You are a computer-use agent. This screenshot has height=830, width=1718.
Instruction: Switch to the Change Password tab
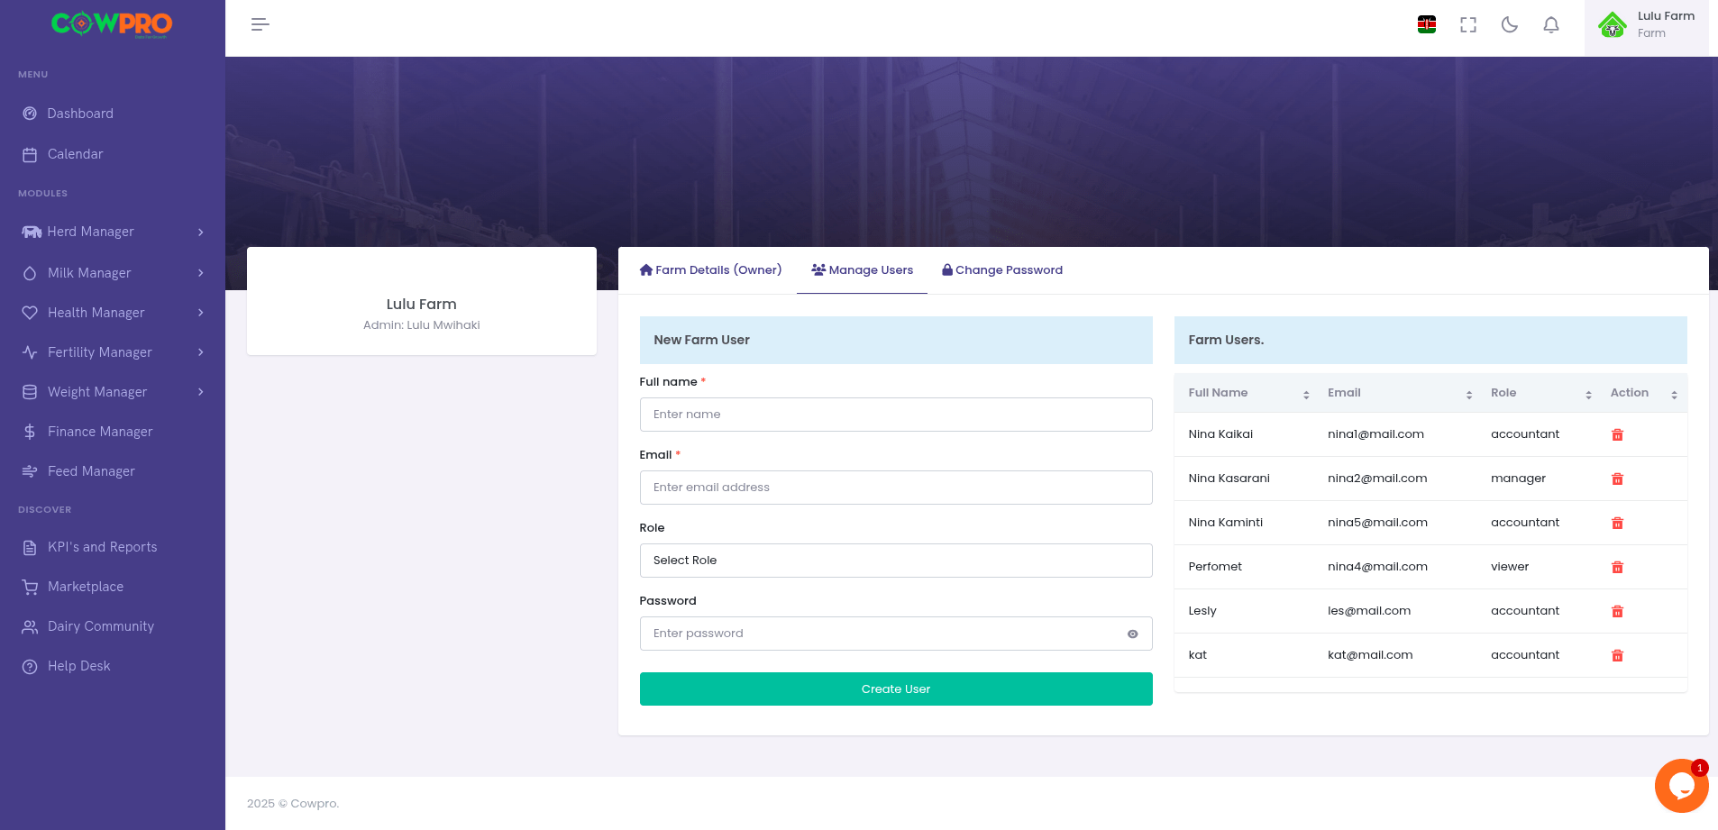pos(1002,269)
